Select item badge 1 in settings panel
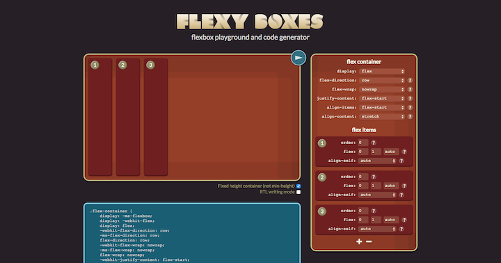 coord(322,143)
